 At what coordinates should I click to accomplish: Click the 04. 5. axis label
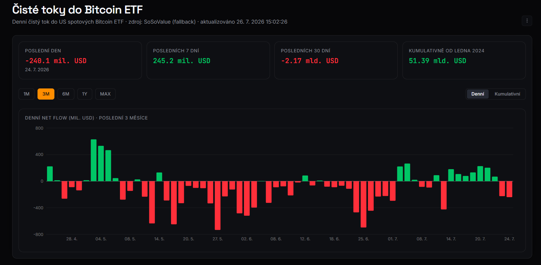point(101,239)
